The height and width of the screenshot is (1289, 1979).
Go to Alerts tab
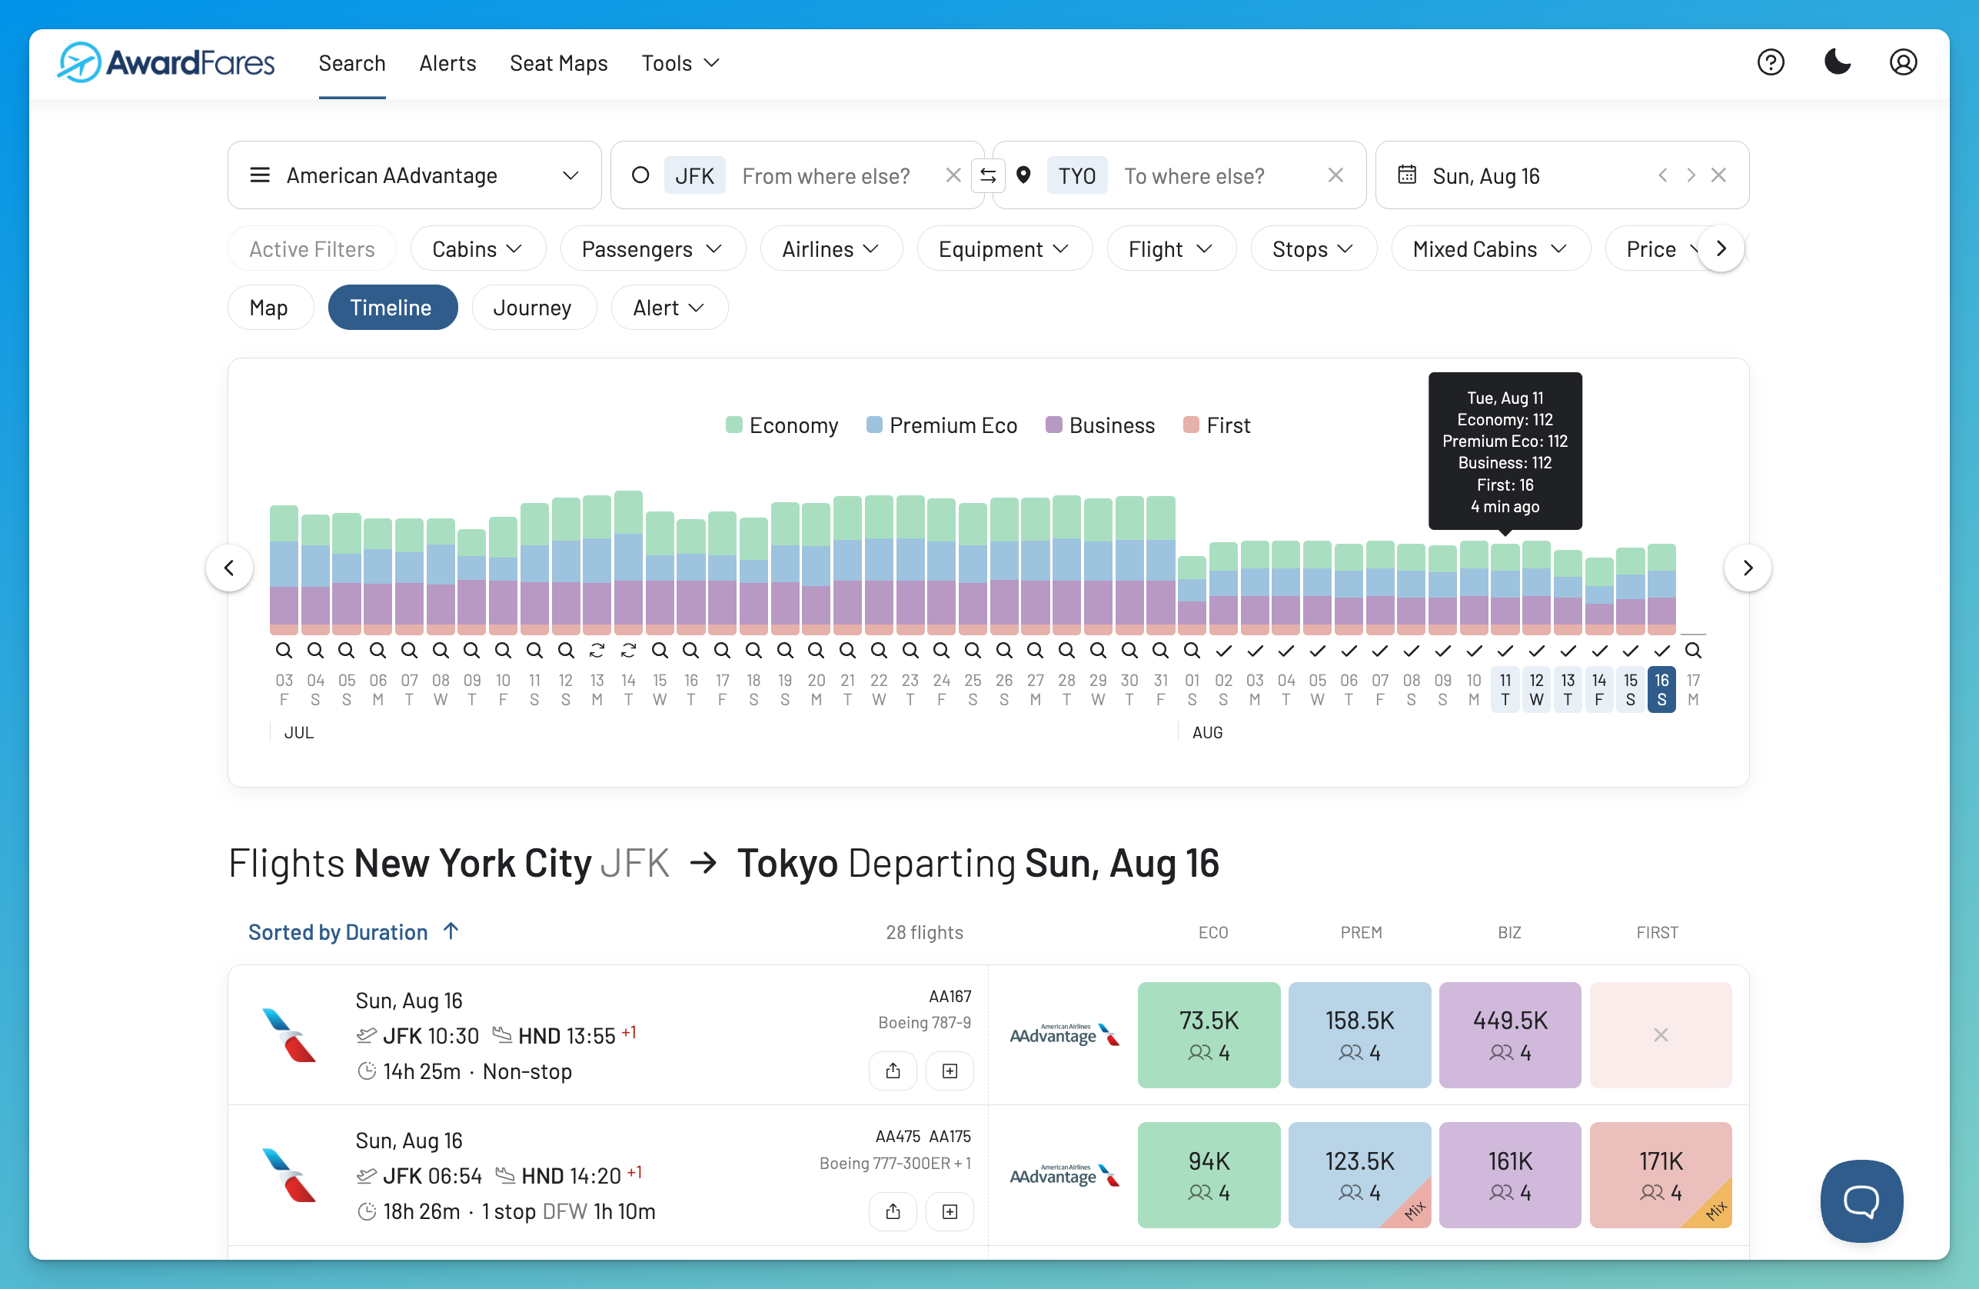(447, 63)
